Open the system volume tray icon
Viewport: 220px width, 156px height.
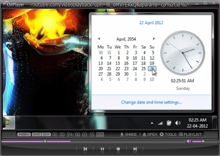178,123
